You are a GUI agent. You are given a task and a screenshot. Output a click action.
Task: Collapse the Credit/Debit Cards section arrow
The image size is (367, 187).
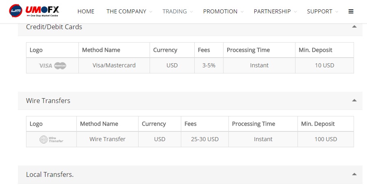[354, 27]
